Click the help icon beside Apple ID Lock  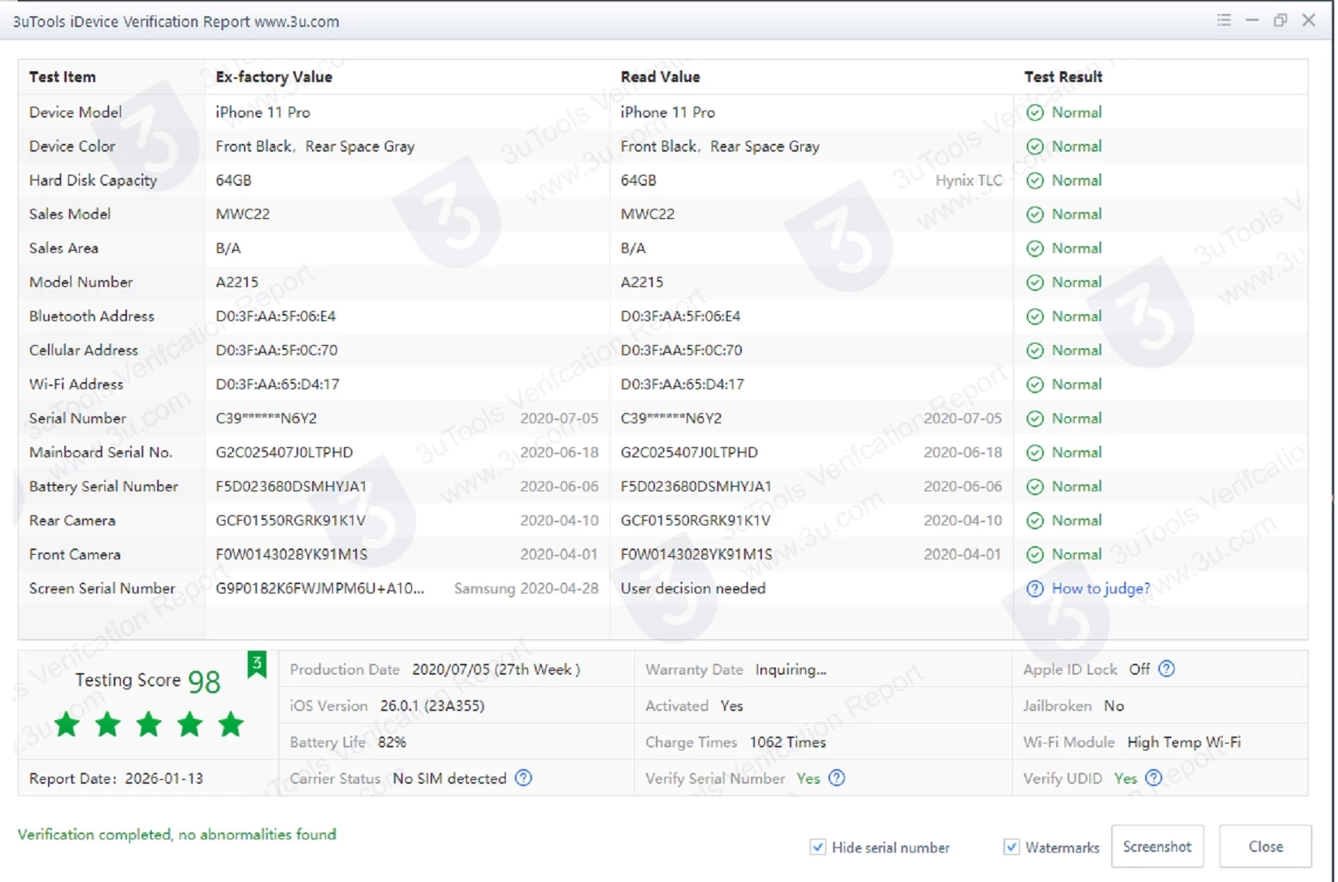(x=1166, y=669)
